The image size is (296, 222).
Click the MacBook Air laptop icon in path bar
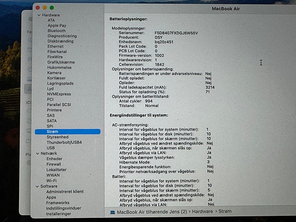coord(113,212)
